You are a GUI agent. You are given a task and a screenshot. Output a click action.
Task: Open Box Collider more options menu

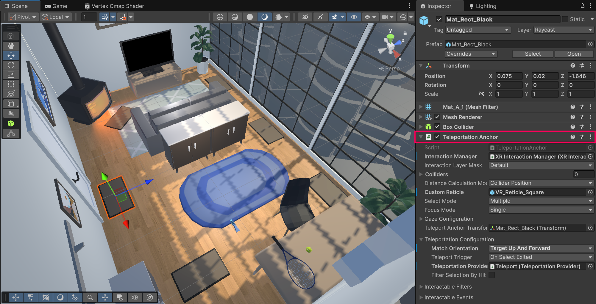coord(591,127)
